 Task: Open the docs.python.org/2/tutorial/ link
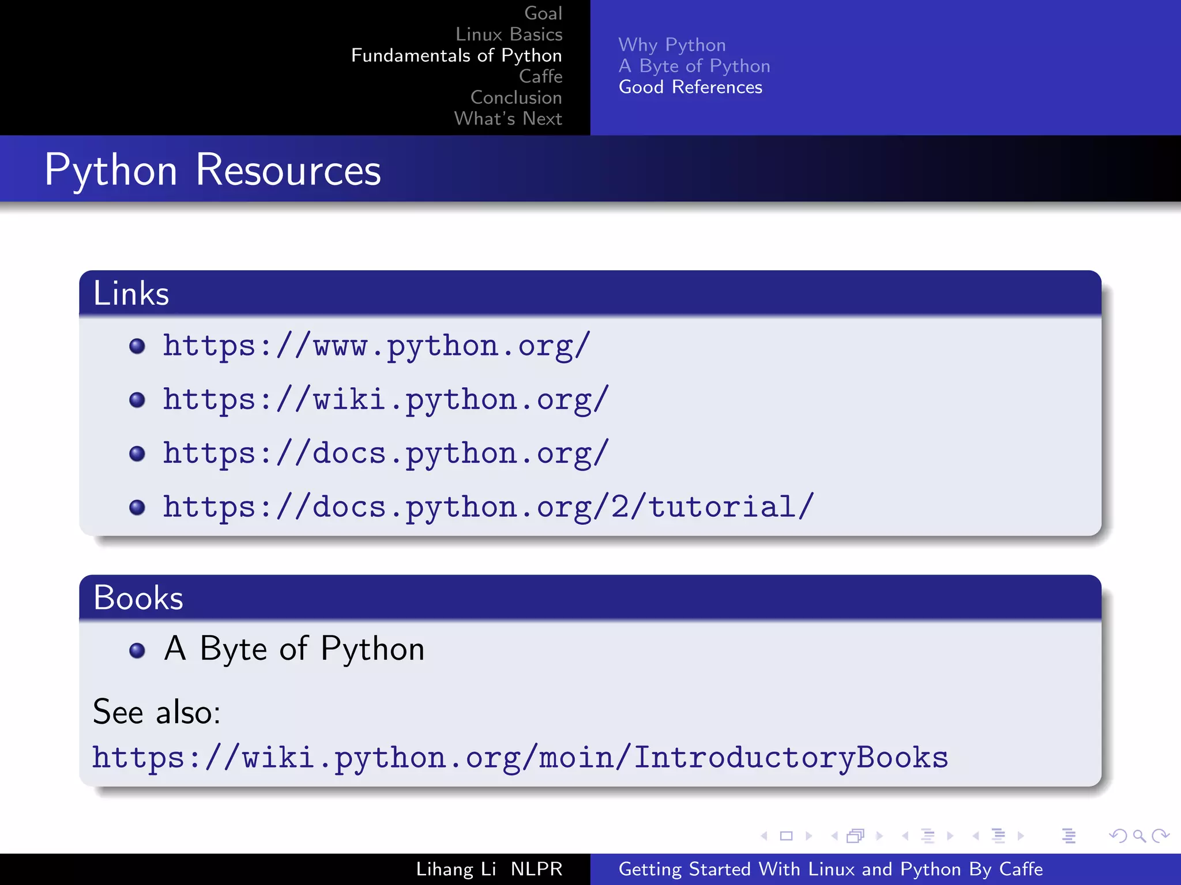click(x=488, y=507)
